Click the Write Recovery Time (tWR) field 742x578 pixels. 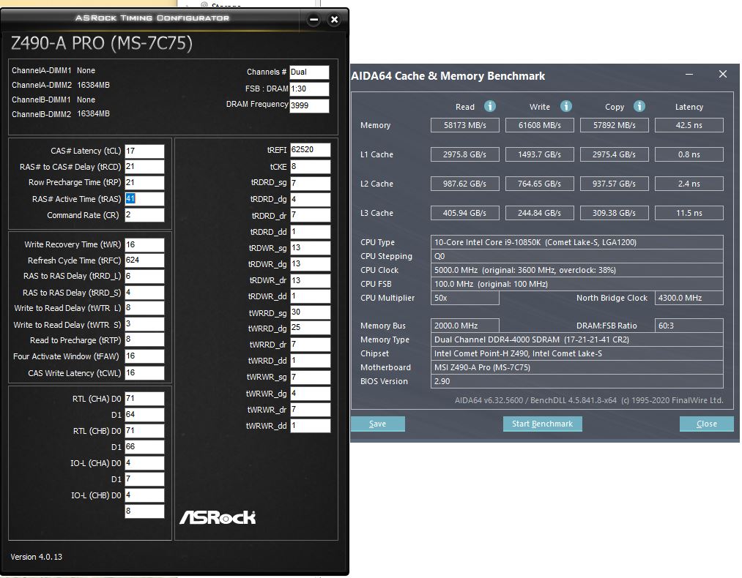(x=144, y=245)
